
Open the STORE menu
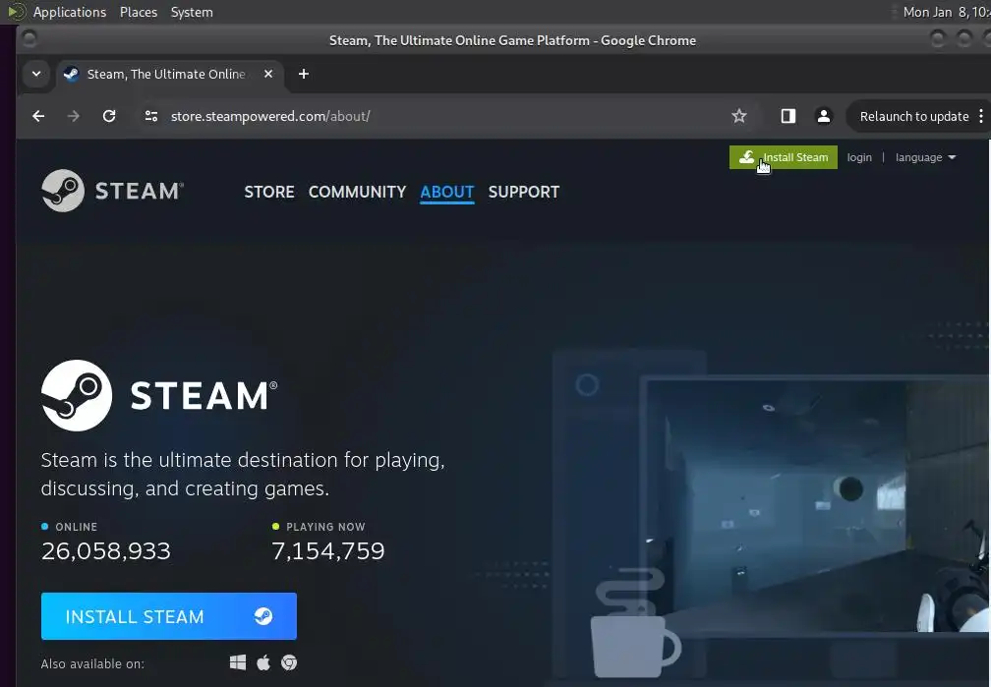(269, 192)
